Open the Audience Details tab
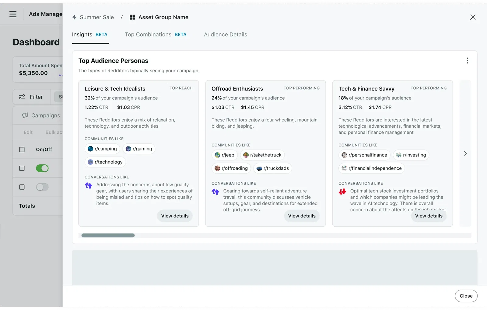The height and width of the screenshot is (310, 487). tap(226, 34)
